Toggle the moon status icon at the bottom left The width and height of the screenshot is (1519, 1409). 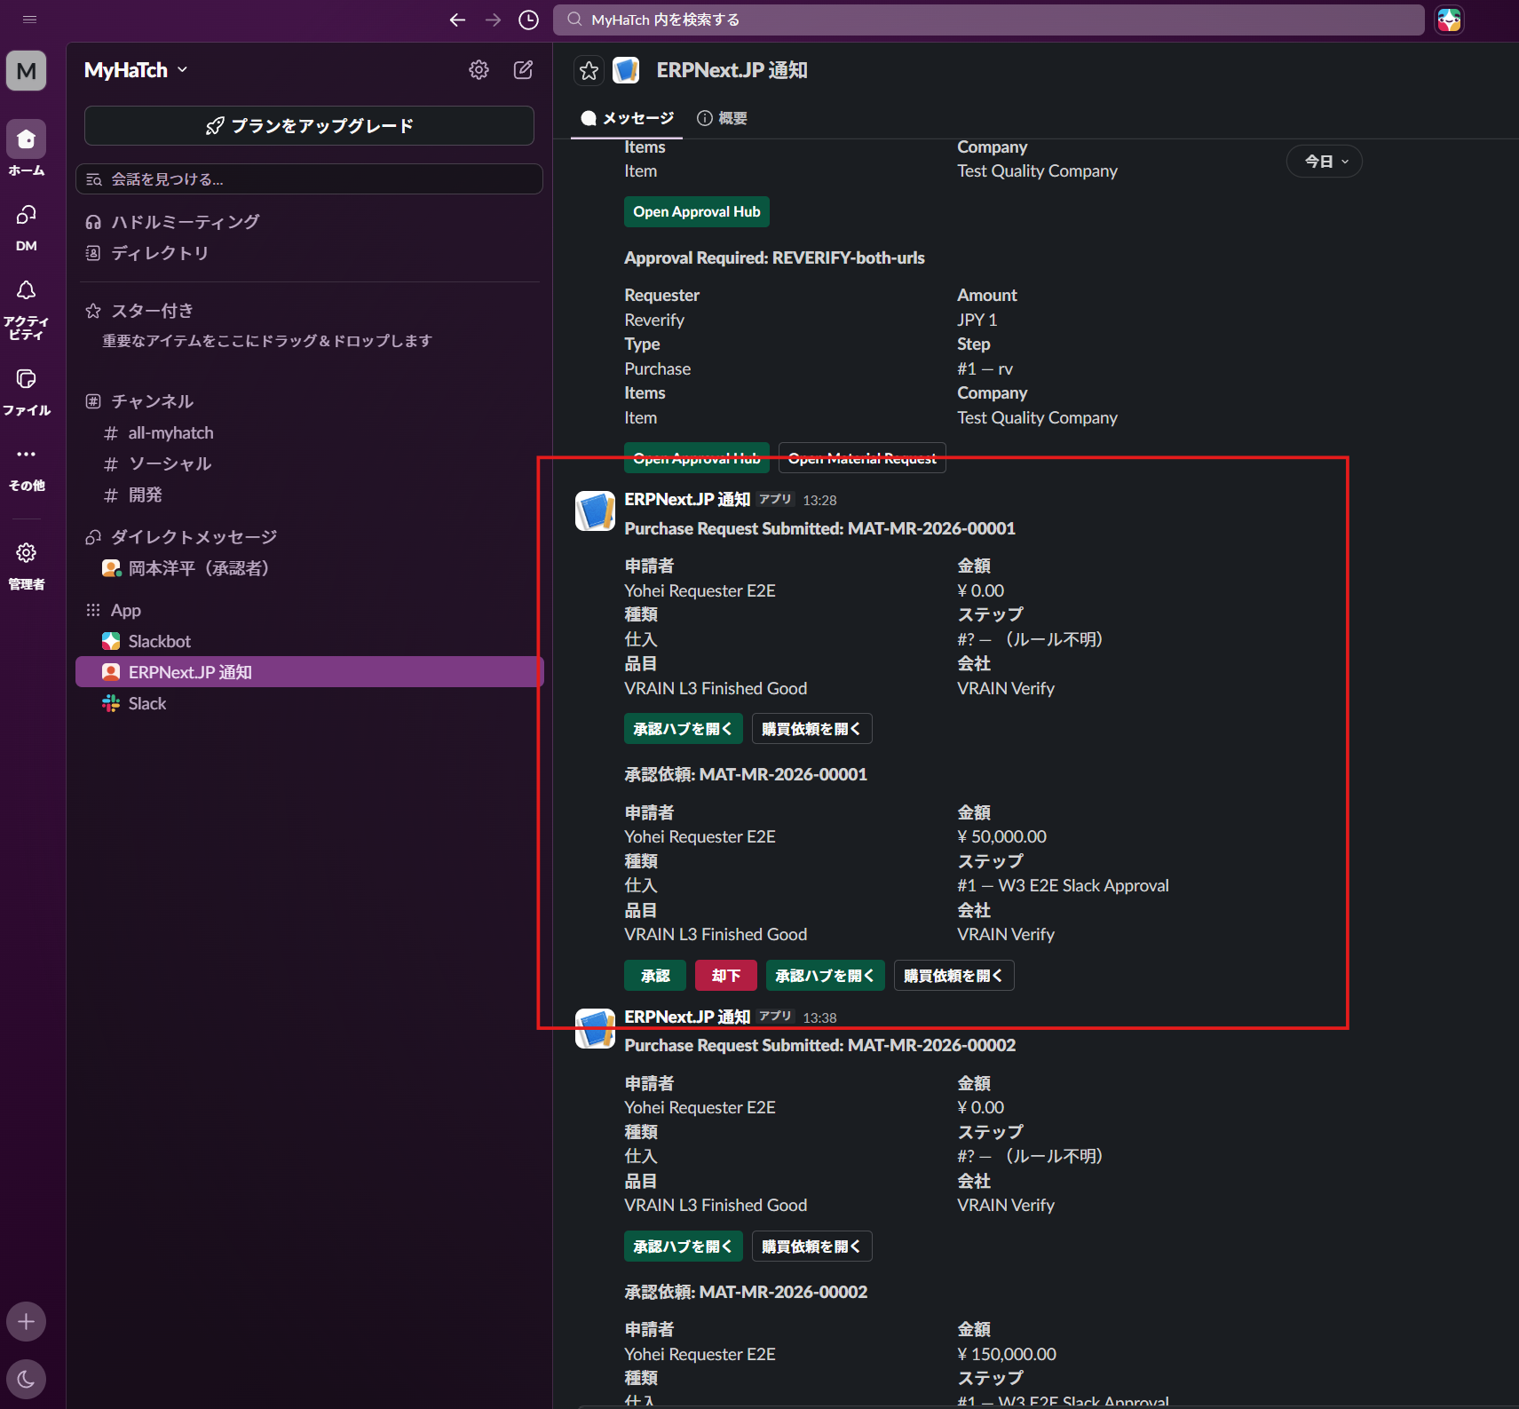pyautogui.click(x=27, y=1379)
